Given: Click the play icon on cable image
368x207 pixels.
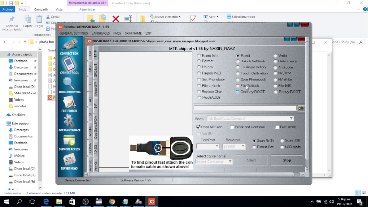Looking at the screenshot, I should [158, 148].
